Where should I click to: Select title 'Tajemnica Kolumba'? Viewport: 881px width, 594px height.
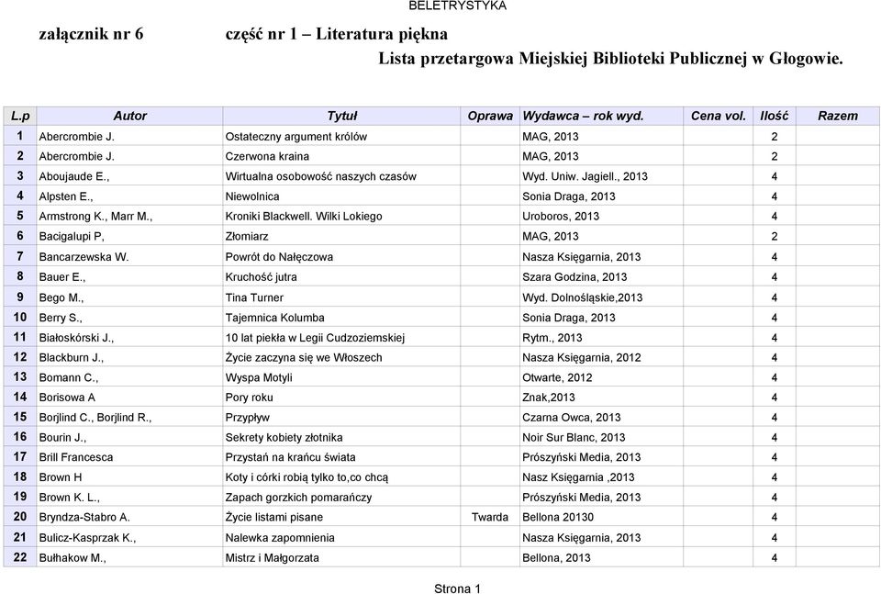coord(274,318)
